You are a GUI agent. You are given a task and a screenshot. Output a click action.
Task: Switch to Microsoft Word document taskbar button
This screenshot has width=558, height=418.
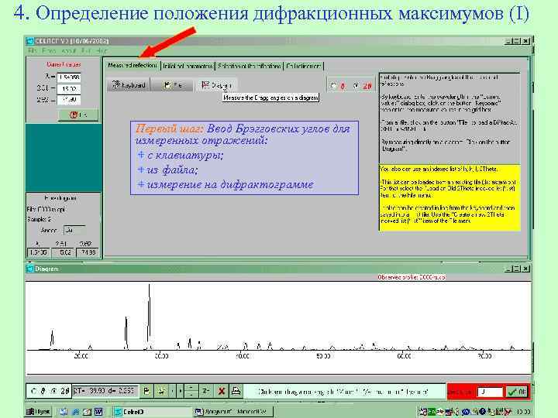click(233, 412)
